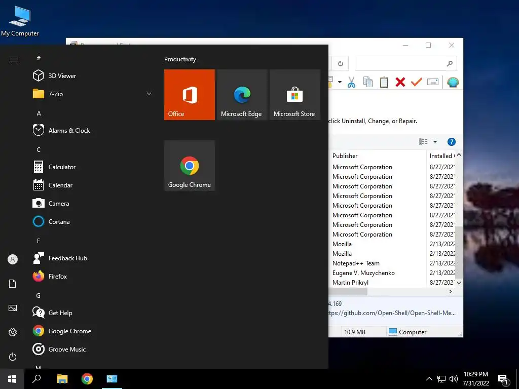Viewport: 519px width, 389px height.
Task: Click the Power button in Start
Action: click(13, 357)
